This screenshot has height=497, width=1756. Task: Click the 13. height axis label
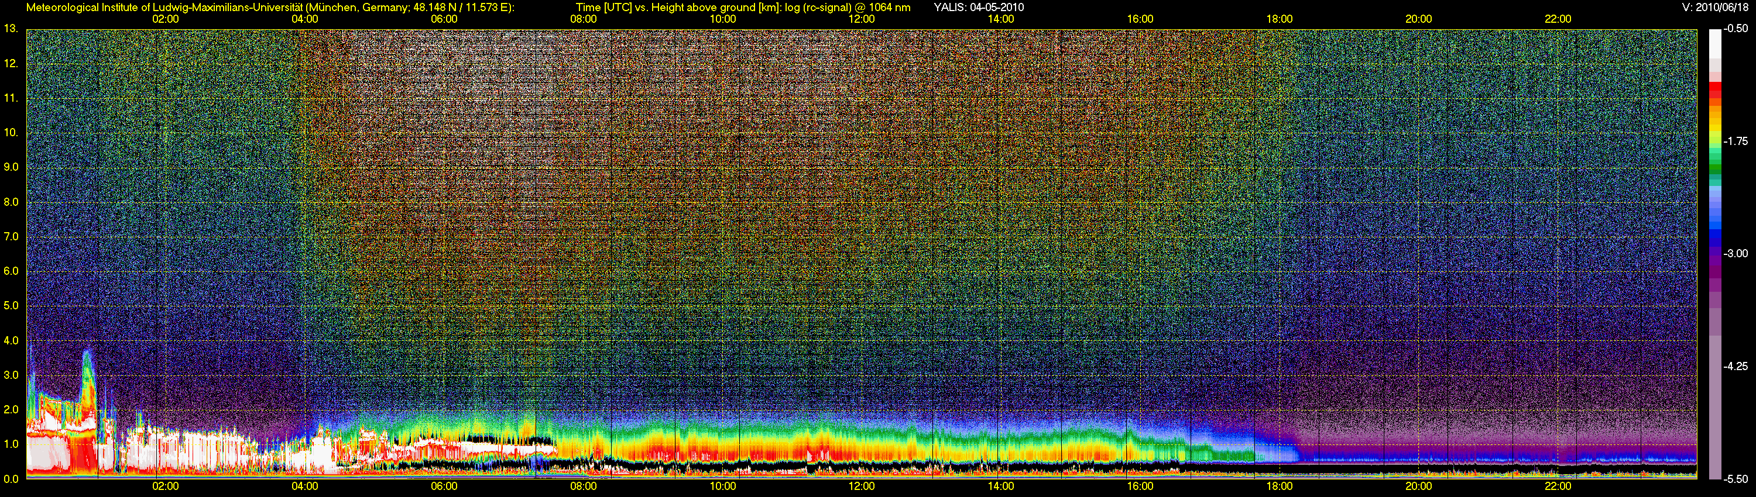(x=10, y=29)
